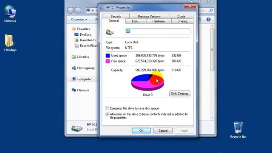Open the Network desktop icon
The width and height of the screenshot is (272, 153).
(10, 14)
